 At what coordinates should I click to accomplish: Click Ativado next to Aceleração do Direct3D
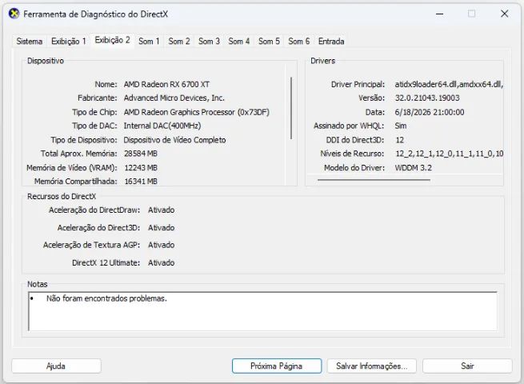[161, 227]
